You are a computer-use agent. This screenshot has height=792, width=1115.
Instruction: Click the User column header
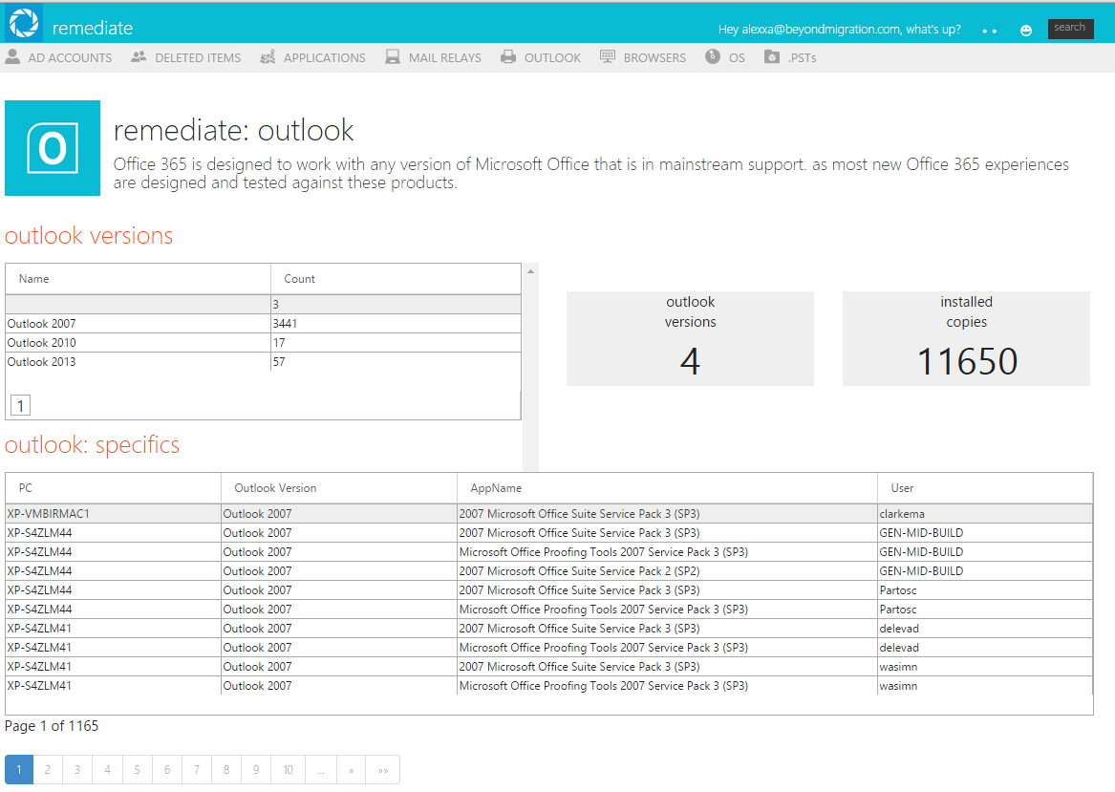[x=985, y=487]
